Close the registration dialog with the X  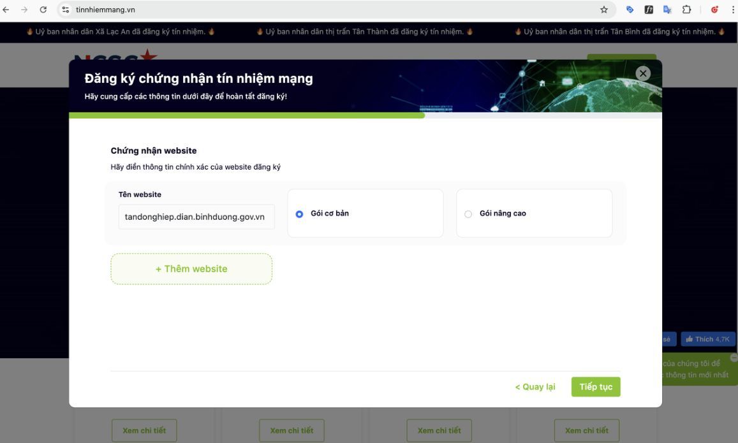click(642, 73)
